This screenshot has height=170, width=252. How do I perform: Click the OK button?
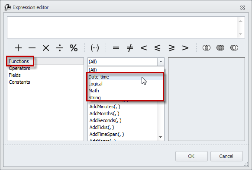191,156
